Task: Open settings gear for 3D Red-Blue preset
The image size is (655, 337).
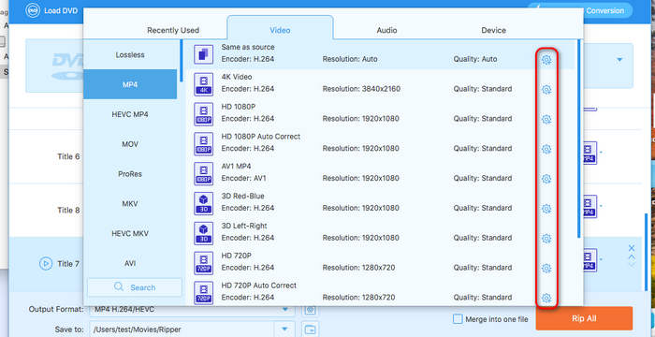Action: tap(546, 209)
